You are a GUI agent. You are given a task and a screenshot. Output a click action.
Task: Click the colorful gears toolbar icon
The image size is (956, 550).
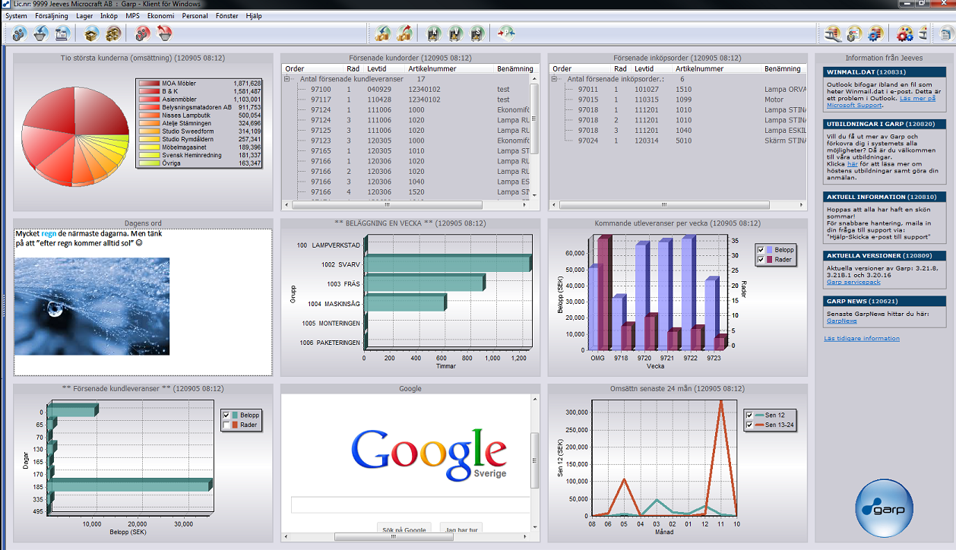(904, 33)
